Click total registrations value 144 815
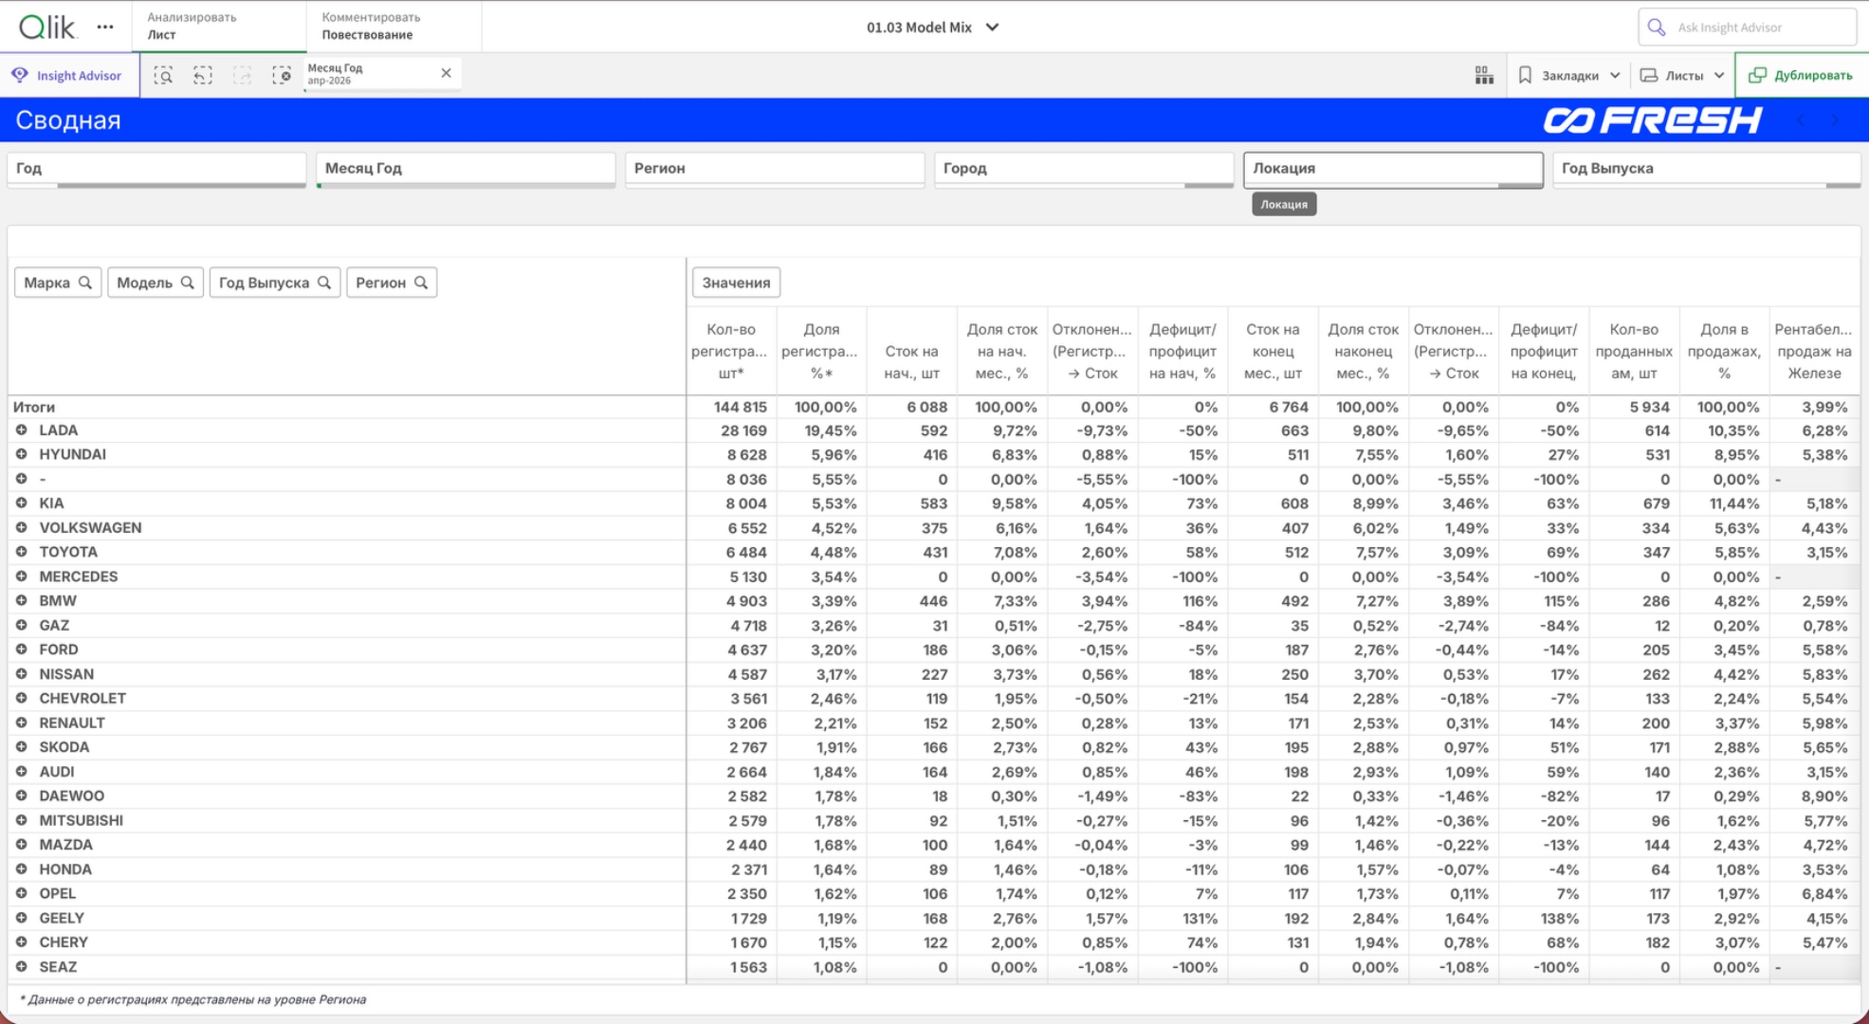Image resolution: width=1869 pixels, height=1024 pixels. tap(741, 407)
